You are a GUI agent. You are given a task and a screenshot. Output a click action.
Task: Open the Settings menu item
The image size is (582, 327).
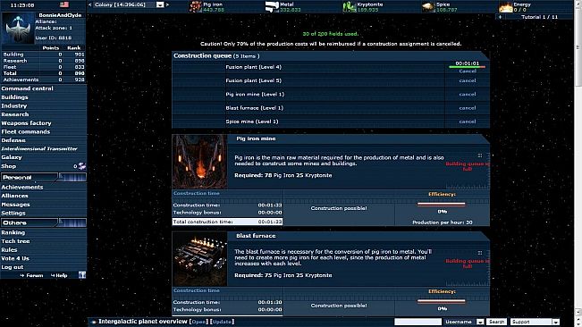pyautogui.click(x=13, y=214)
